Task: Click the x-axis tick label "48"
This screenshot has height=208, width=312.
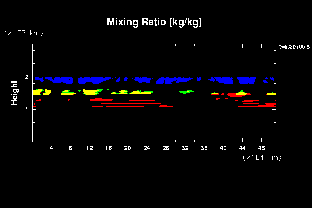Action: pos(261,148)
